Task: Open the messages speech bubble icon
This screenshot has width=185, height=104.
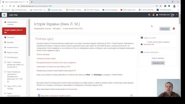Action: coord(157,15)
